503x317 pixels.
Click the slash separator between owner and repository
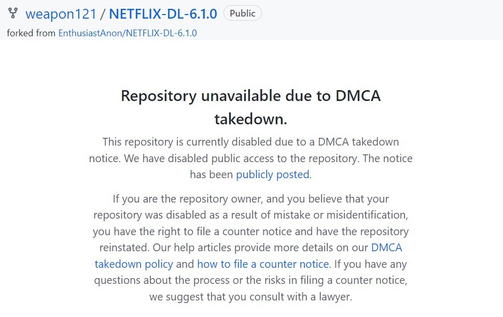(103, 14)
